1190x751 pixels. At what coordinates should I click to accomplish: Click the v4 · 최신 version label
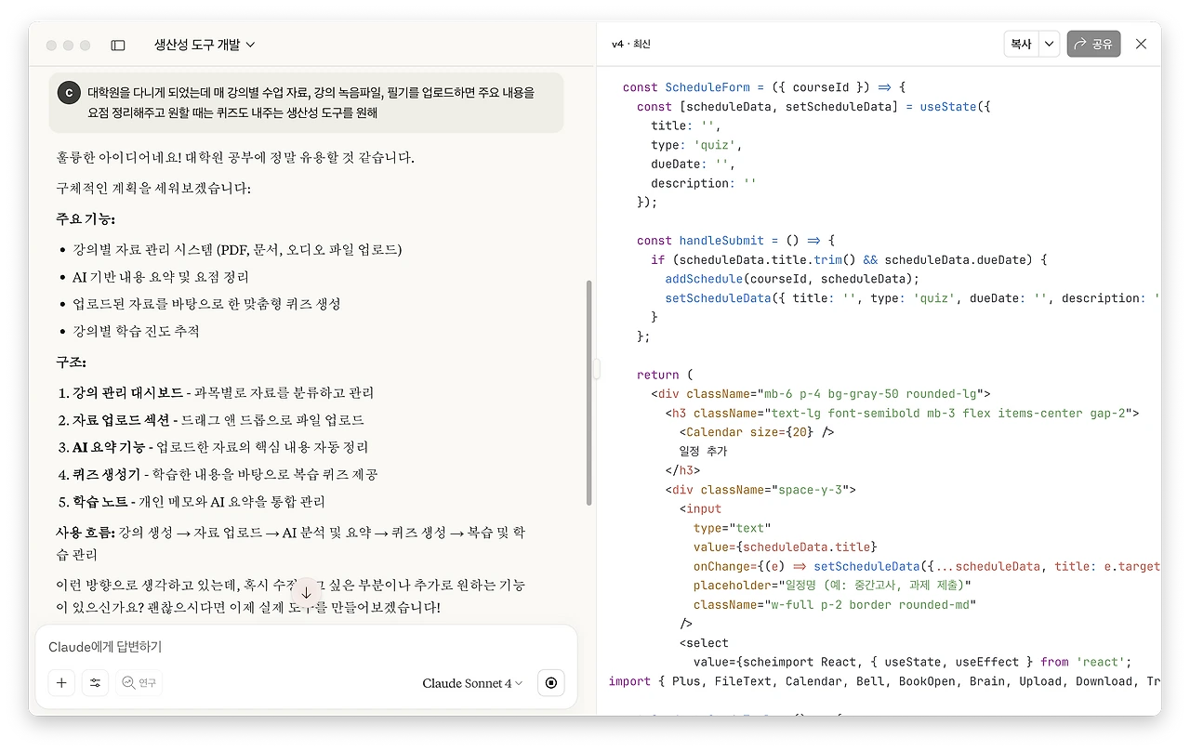point(631,45)
